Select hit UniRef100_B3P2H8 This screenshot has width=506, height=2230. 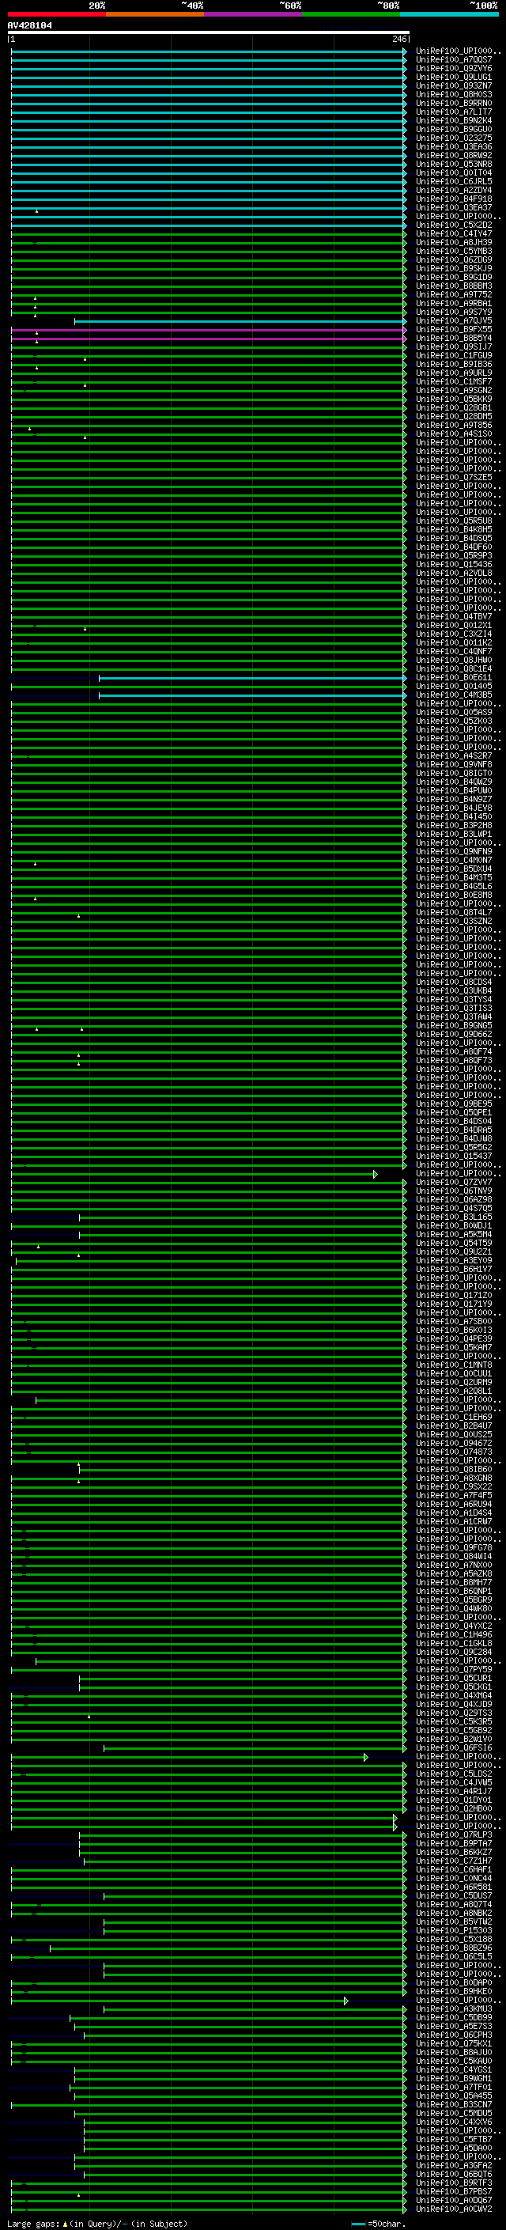(x=453, y=825)
